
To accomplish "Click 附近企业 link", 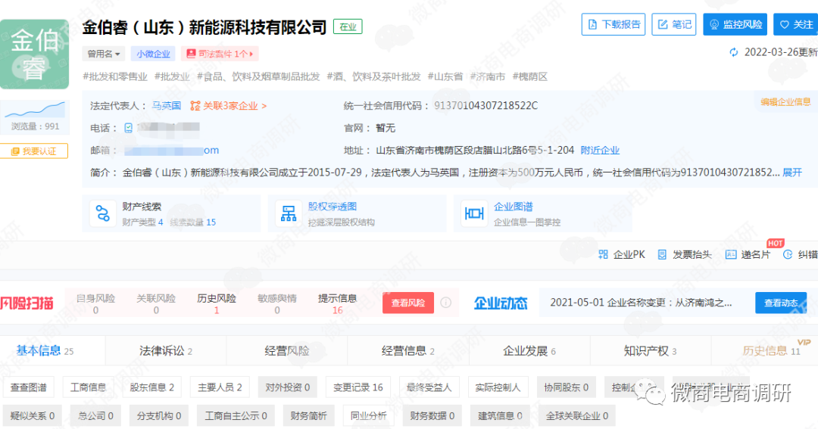I will [x=600, y=150].
